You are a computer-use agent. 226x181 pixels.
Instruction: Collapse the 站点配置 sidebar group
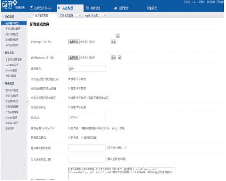(3, 16)
